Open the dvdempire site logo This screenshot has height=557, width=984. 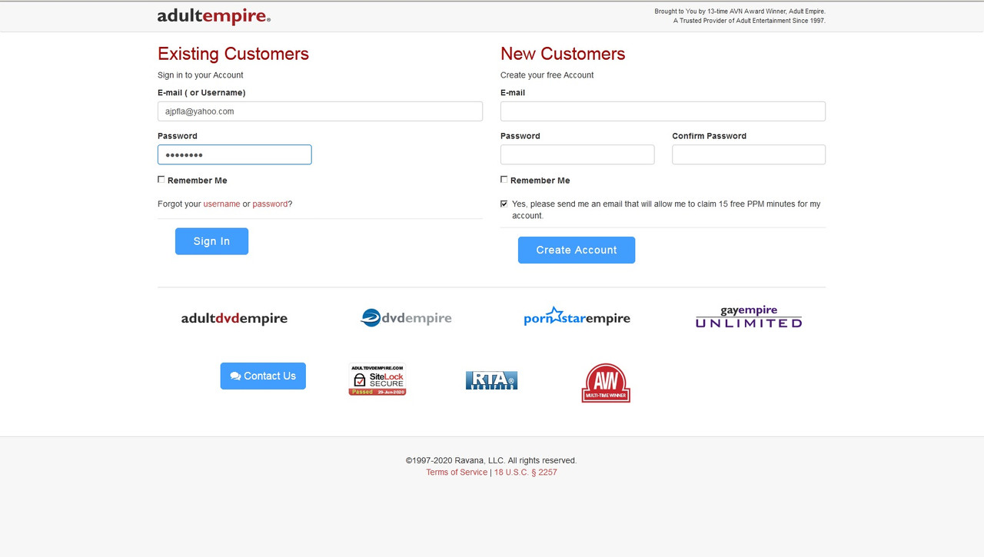(406, 317)
